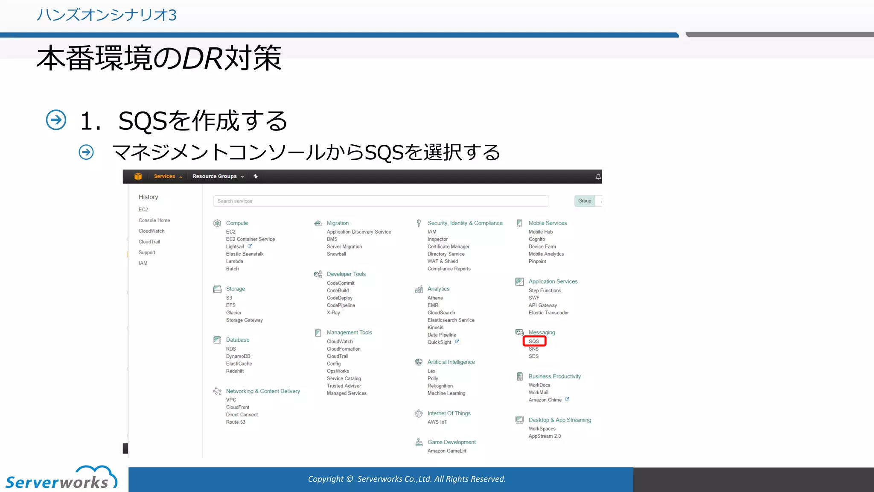Click the Internet Of Things icon
This screenshot has height=492, width=874.
[x=419, y=413]
